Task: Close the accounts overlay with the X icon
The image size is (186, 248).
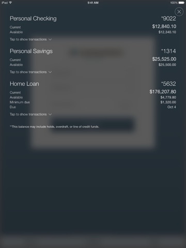Action: [x=179, y=12]
